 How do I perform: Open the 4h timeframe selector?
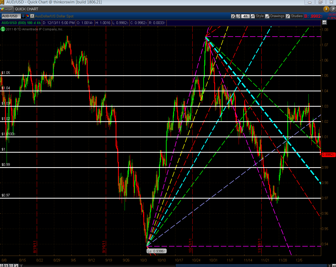[x=245, y=16]
